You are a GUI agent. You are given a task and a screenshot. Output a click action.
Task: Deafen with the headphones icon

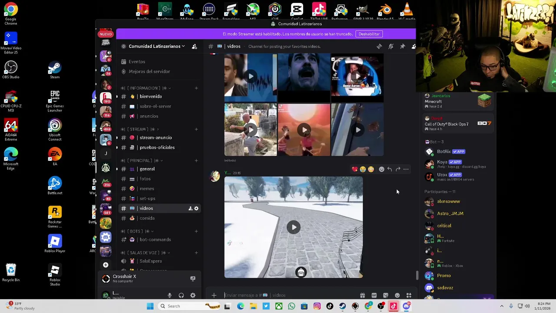(x=181, y=295)
